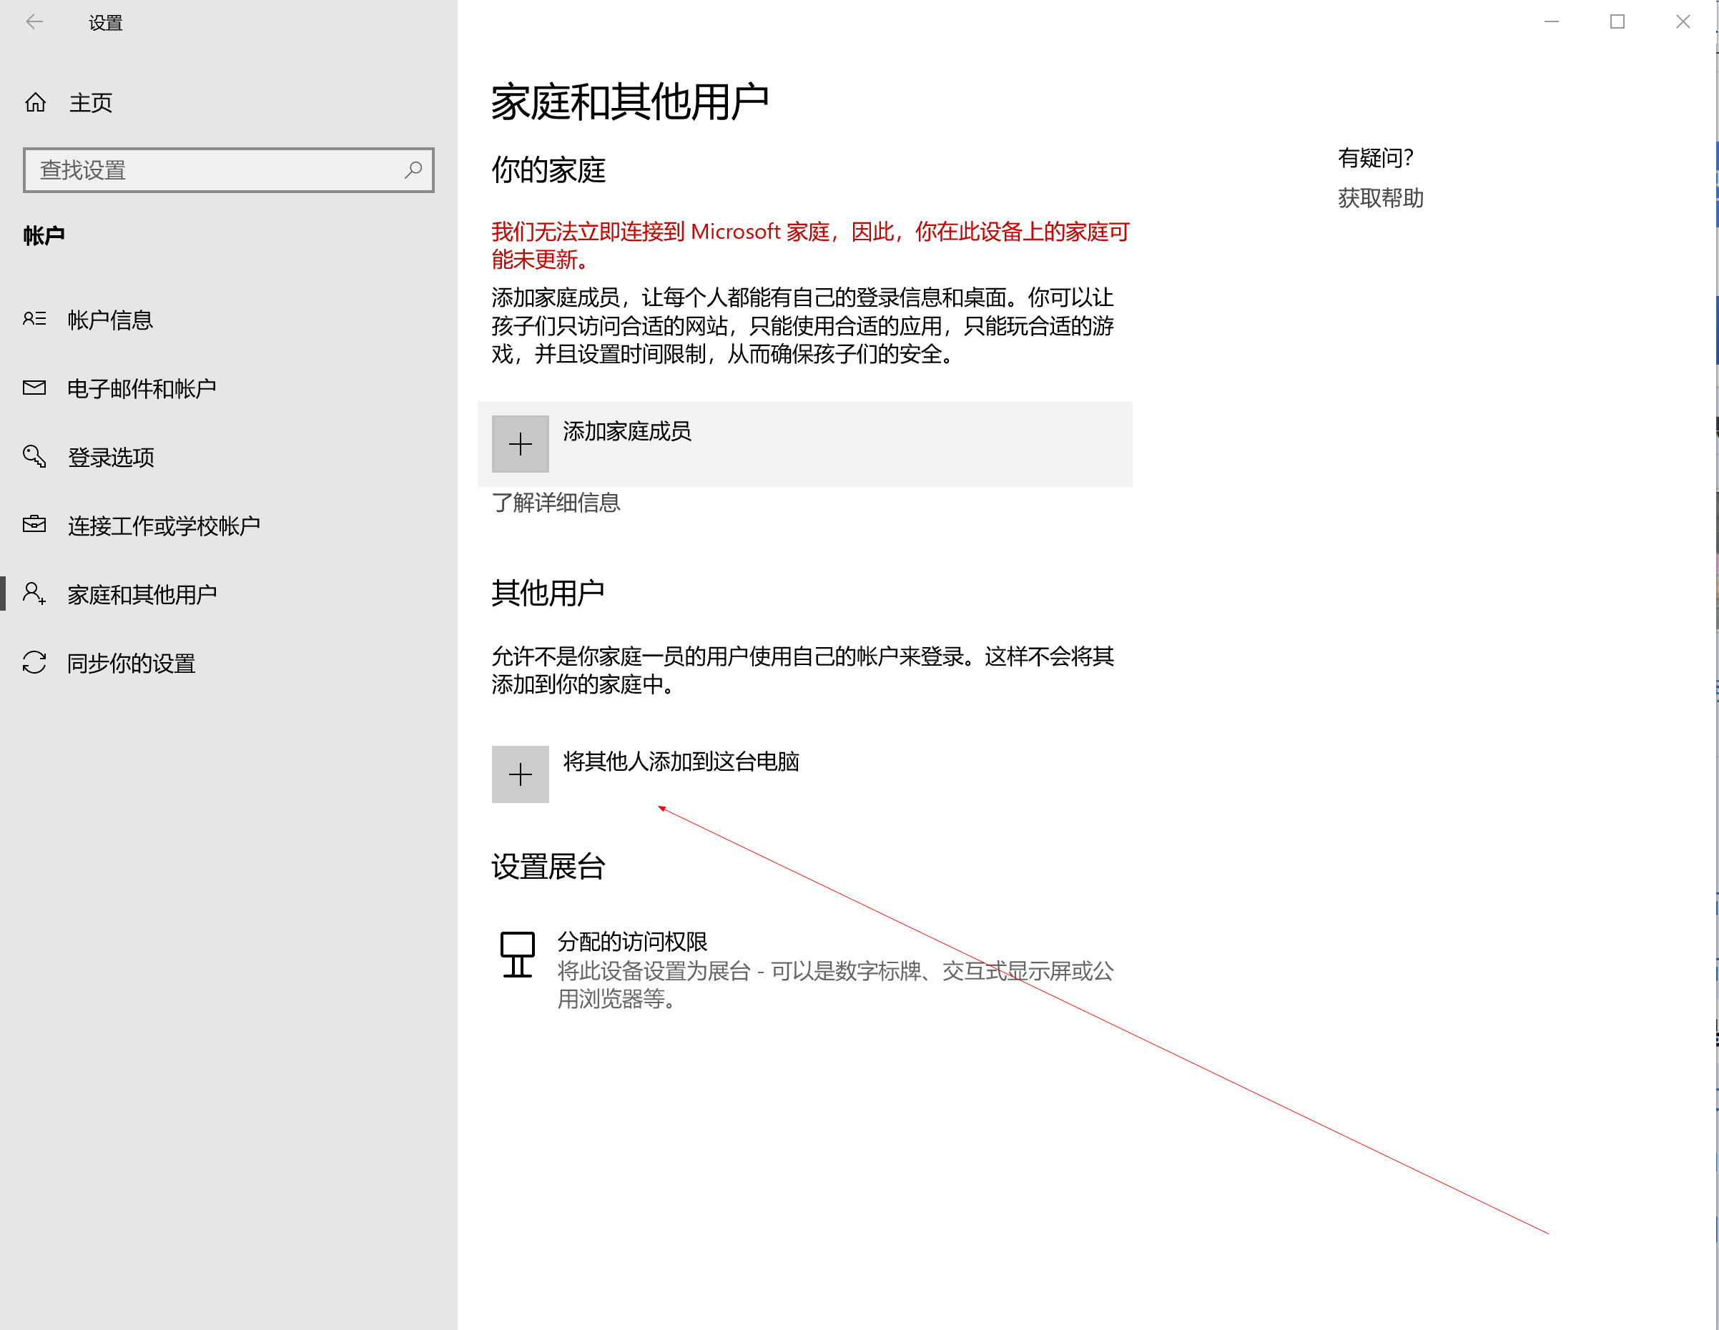Screen dimensions: 1719x1330
Task: Click the 了解详细信息 link
Action: click(x=556, y=502)
